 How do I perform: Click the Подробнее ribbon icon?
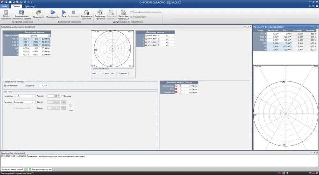(x=38, y=12)
